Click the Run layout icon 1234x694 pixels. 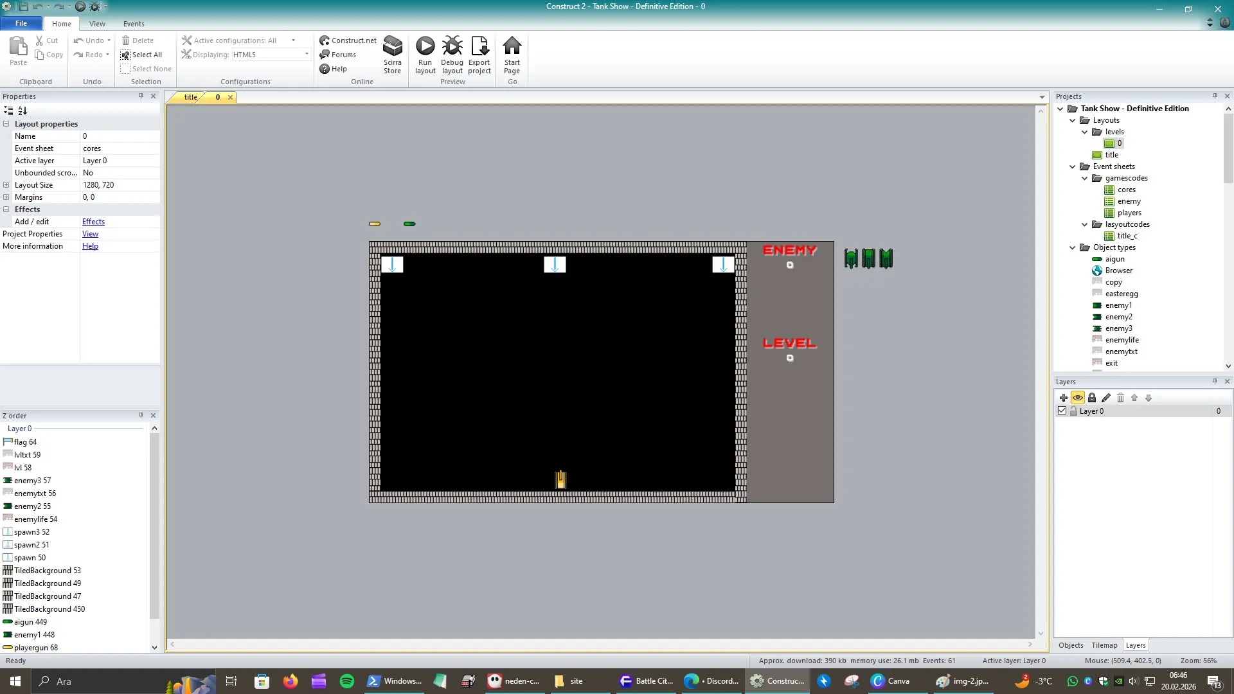pyautogui.click(x=425, y=47)
